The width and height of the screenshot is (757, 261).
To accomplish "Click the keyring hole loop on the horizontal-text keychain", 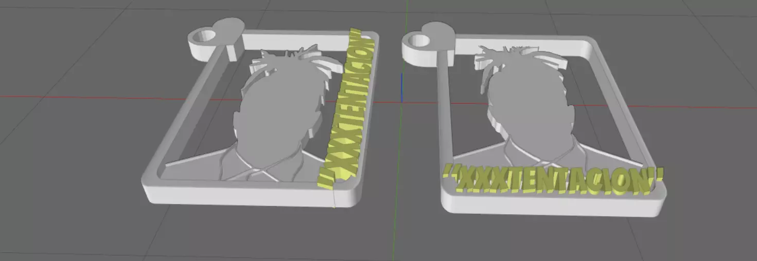I will click(x=418, y=41).
